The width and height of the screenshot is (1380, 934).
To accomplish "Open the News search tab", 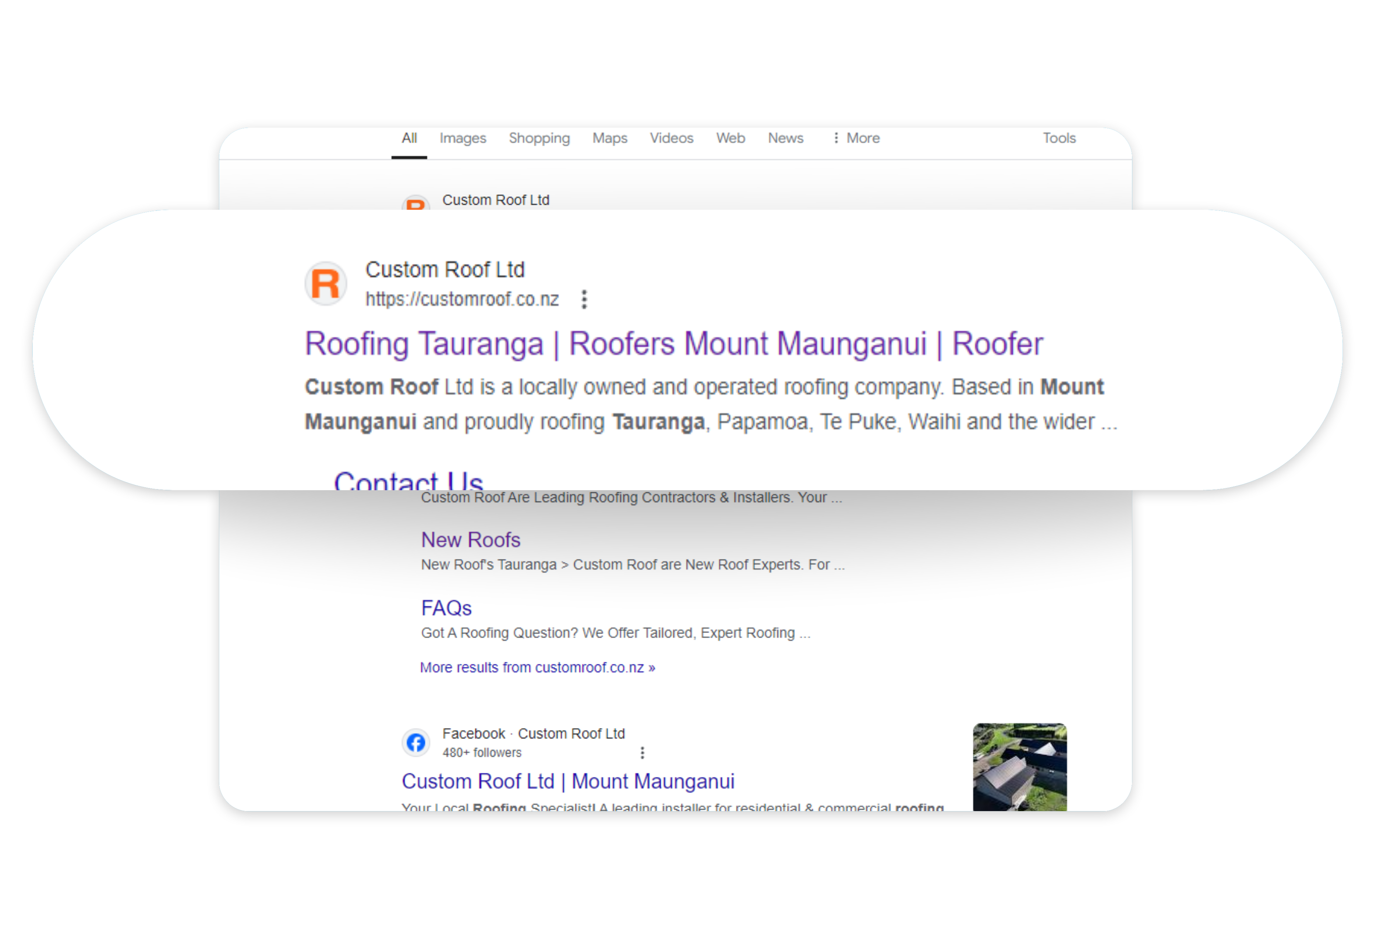I will pyautogui.click(x=786, y=138).
